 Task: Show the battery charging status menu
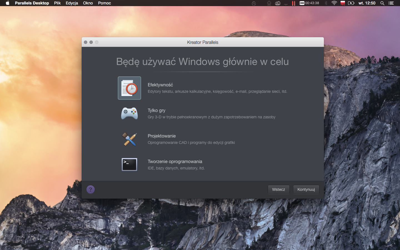[351, 3]
